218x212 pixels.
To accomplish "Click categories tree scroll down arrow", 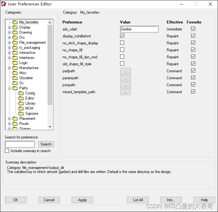I will (x=50, y=127).
